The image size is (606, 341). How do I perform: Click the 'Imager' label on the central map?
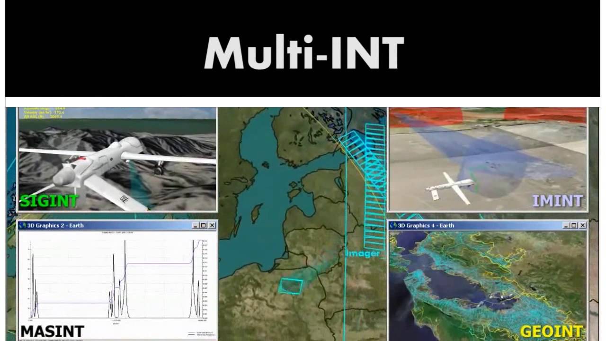(x=363, y=253)
